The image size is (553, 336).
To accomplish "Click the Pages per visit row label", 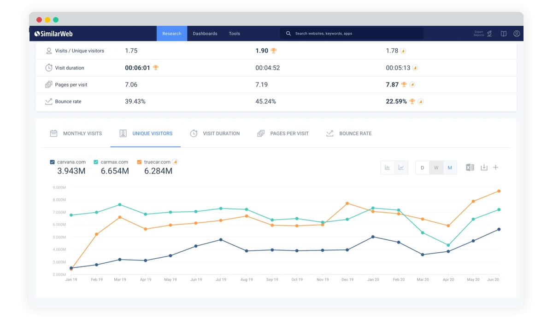I will tap(71, 85).
